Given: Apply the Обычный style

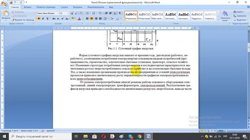Looking at the screenshot, I should pyautogui.click(x=144, y=16).
